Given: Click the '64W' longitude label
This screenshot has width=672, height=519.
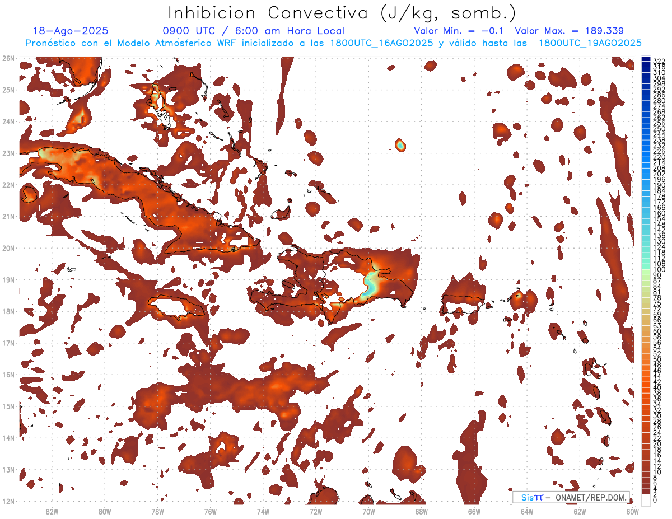Looking at the screenshot, I should point(527,511).
